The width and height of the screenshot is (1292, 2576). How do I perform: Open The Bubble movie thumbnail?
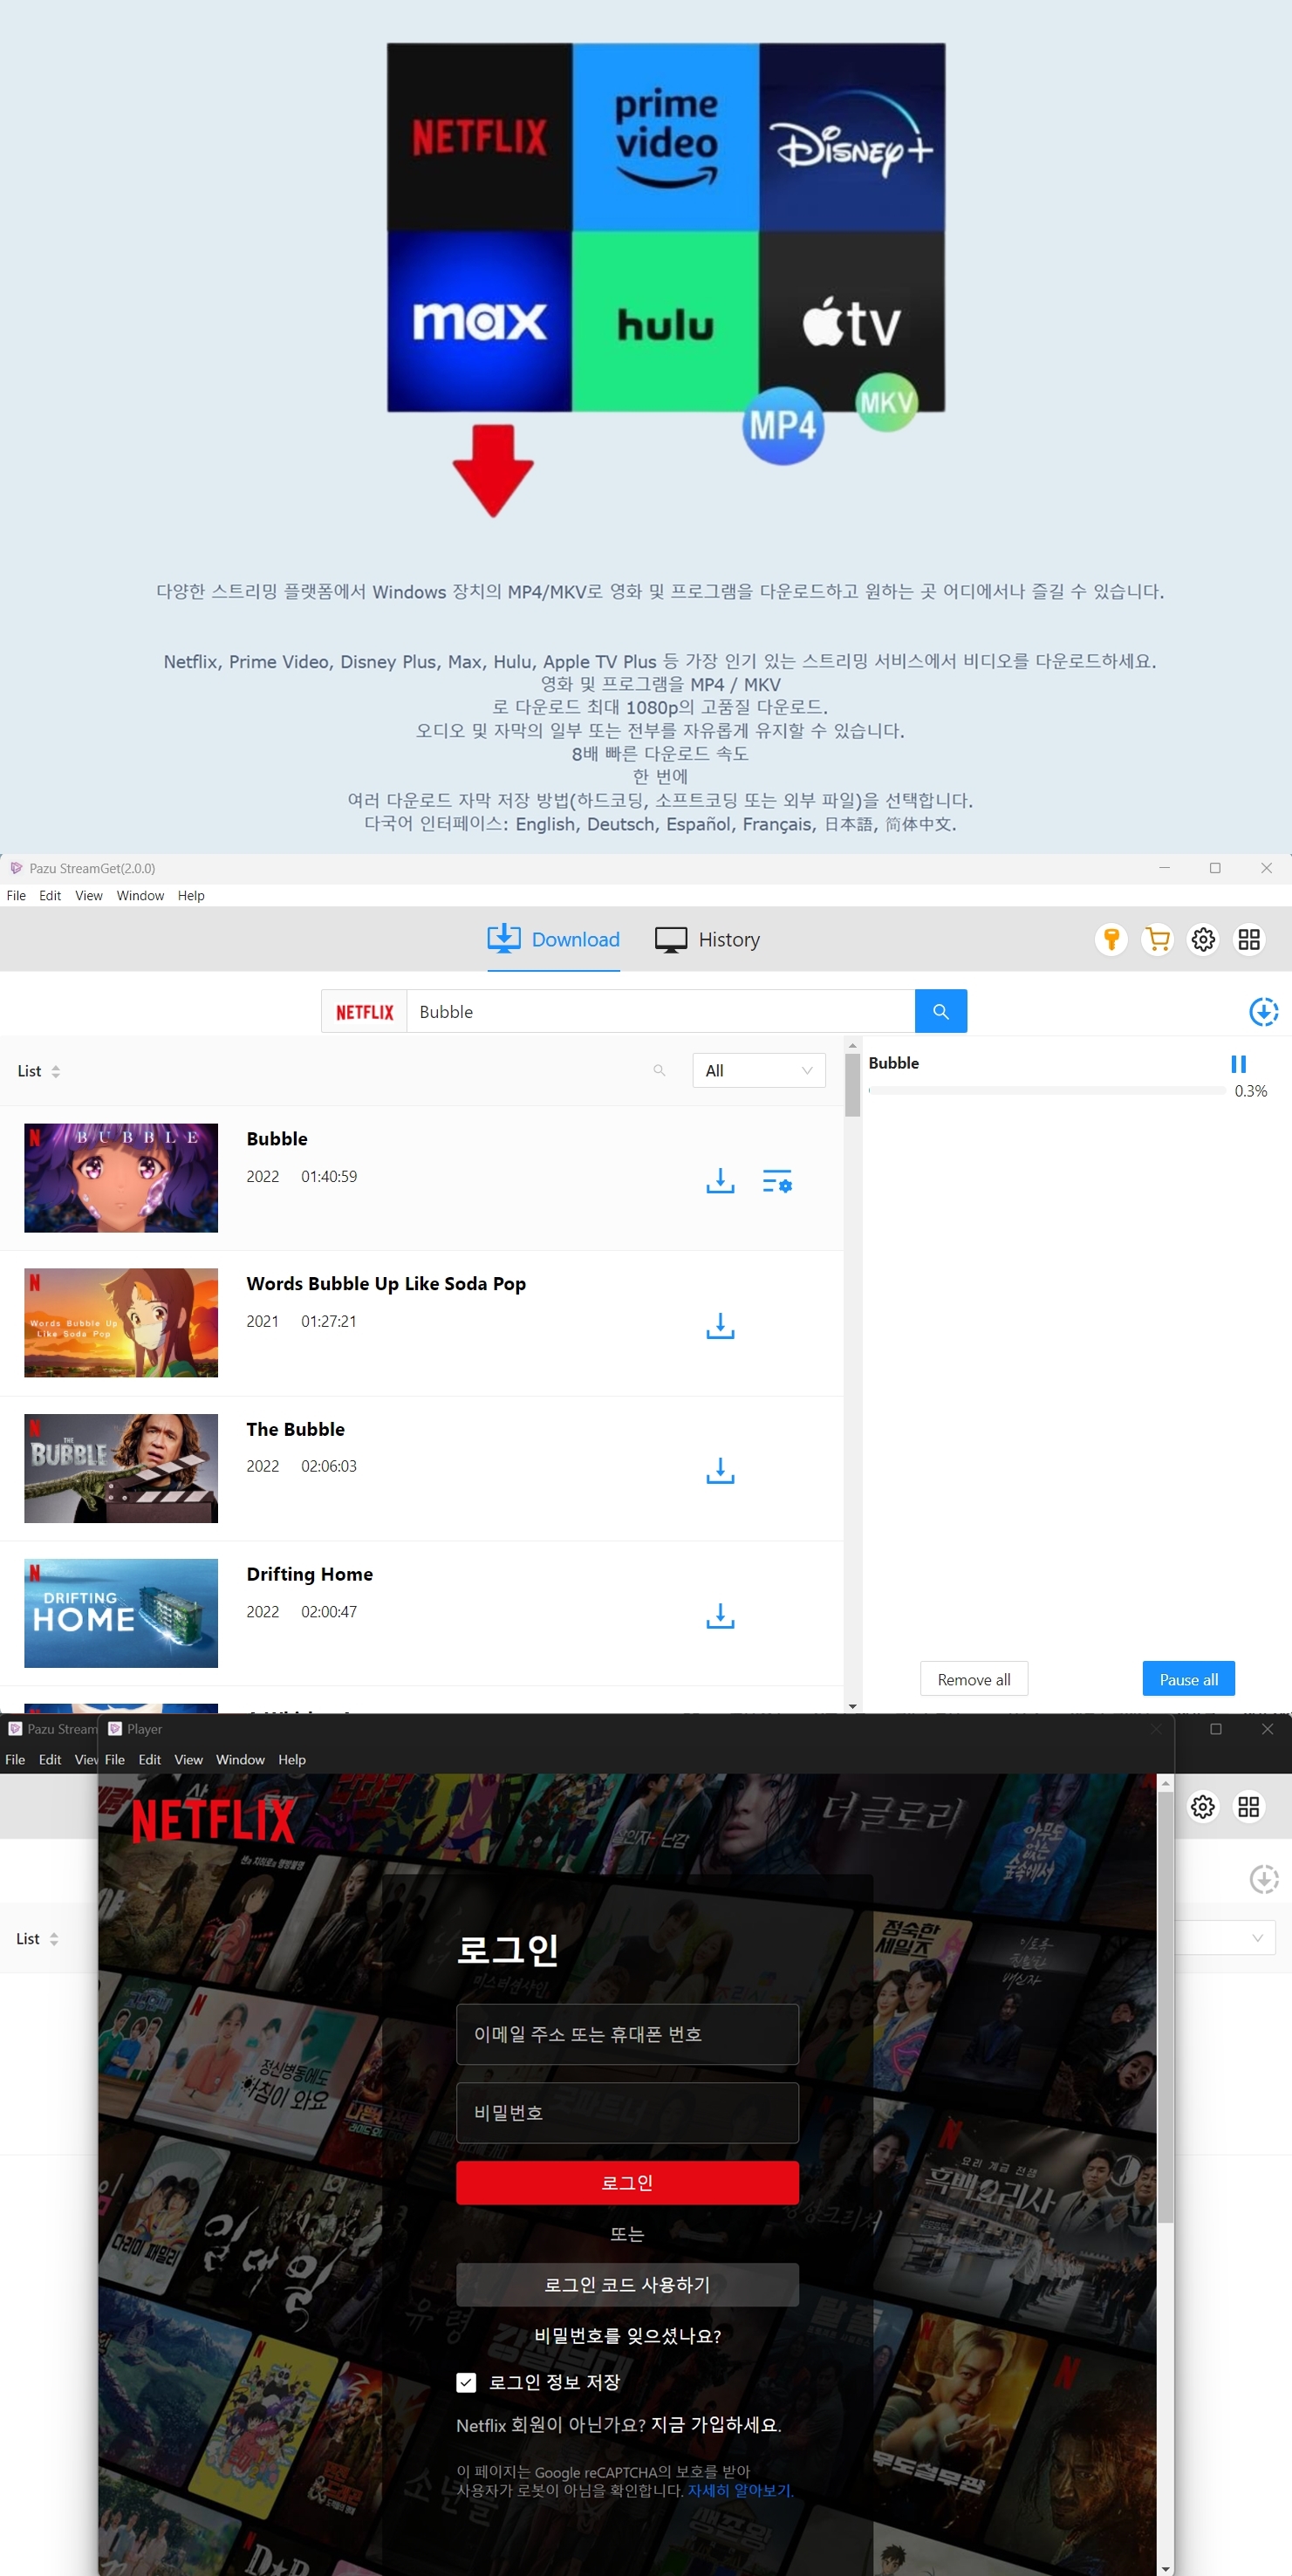click(x=121, y=1468)
